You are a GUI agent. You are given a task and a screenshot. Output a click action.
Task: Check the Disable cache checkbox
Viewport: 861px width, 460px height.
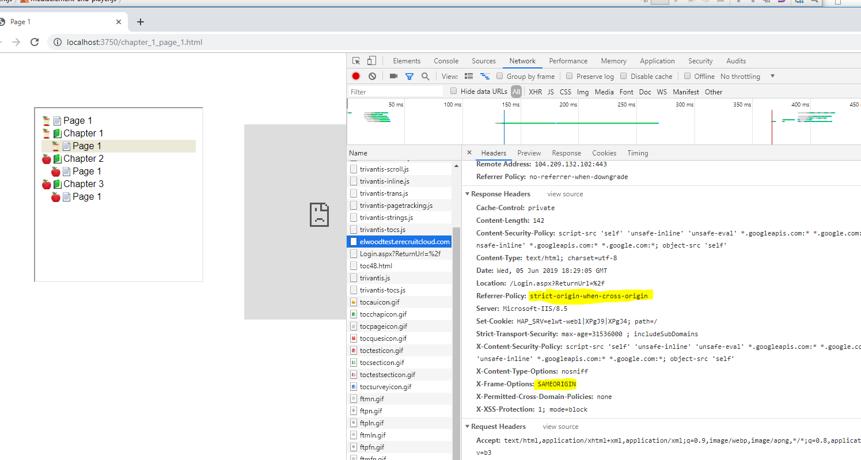[624, 76]
